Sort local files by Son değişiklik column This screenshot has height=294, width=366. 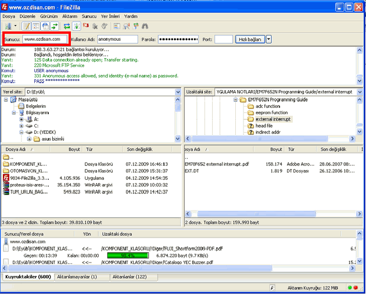(x=148, y=149)
